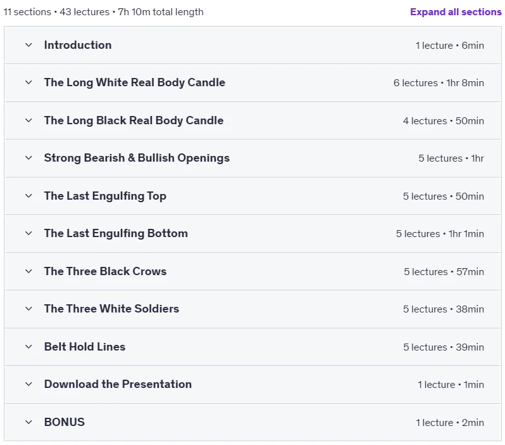
Task: Select the Download the Presentation title
Action: point(118,384)
